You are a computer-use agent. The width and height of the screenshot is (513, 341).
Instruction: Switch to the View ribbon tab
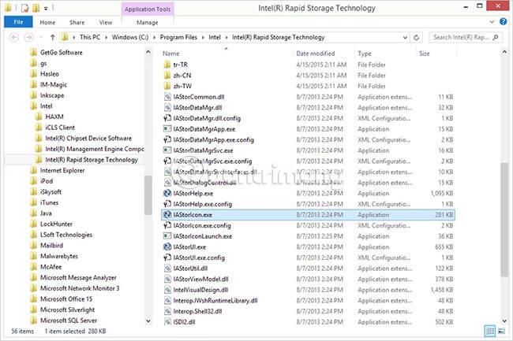point(106,23)
